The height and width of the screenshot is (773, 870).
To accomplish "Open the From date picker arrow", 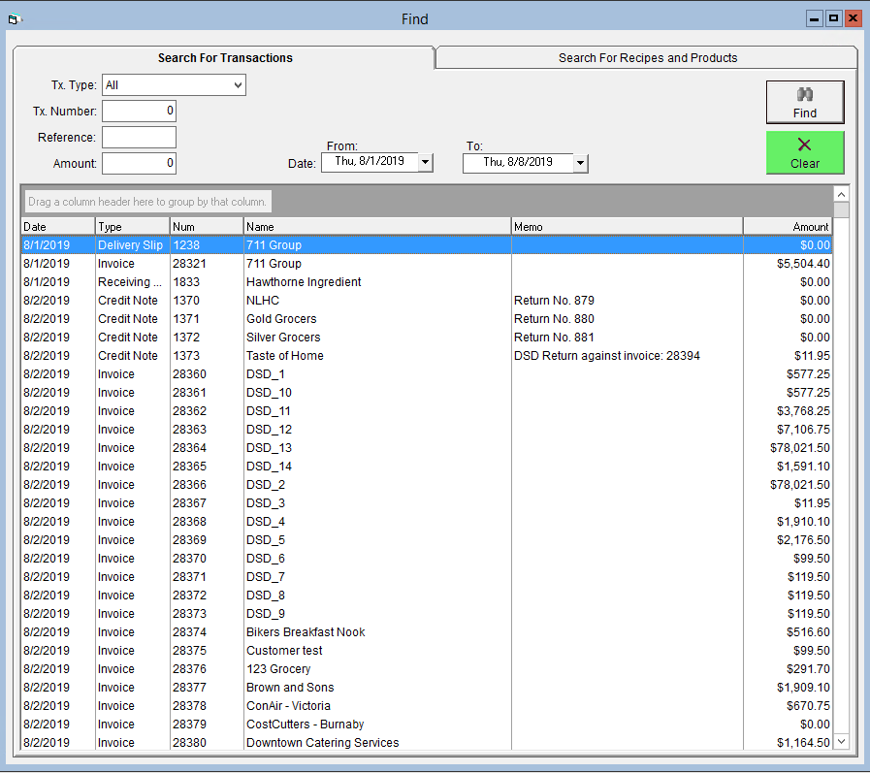I will tap(425, 163).
